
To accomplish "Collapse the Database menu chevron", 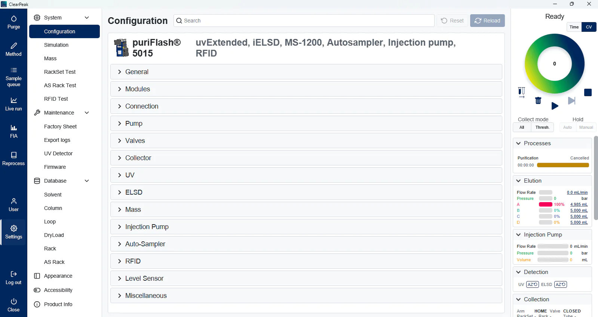I will tap(87, 181).
